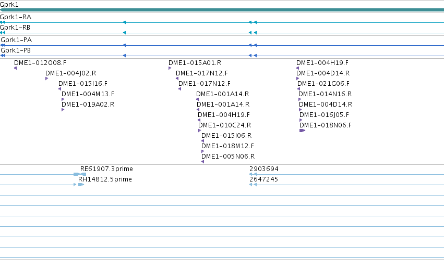Screen dimensions: 444x260
Task: Select the DME1-015A01.R feature label
Action: click(x=195, y=63)
